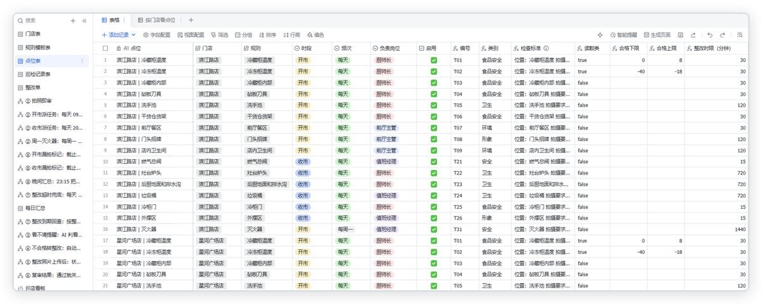Toggle 启用 checkbox for 滨江路店 | 灭火器

(x=434, y=229)
